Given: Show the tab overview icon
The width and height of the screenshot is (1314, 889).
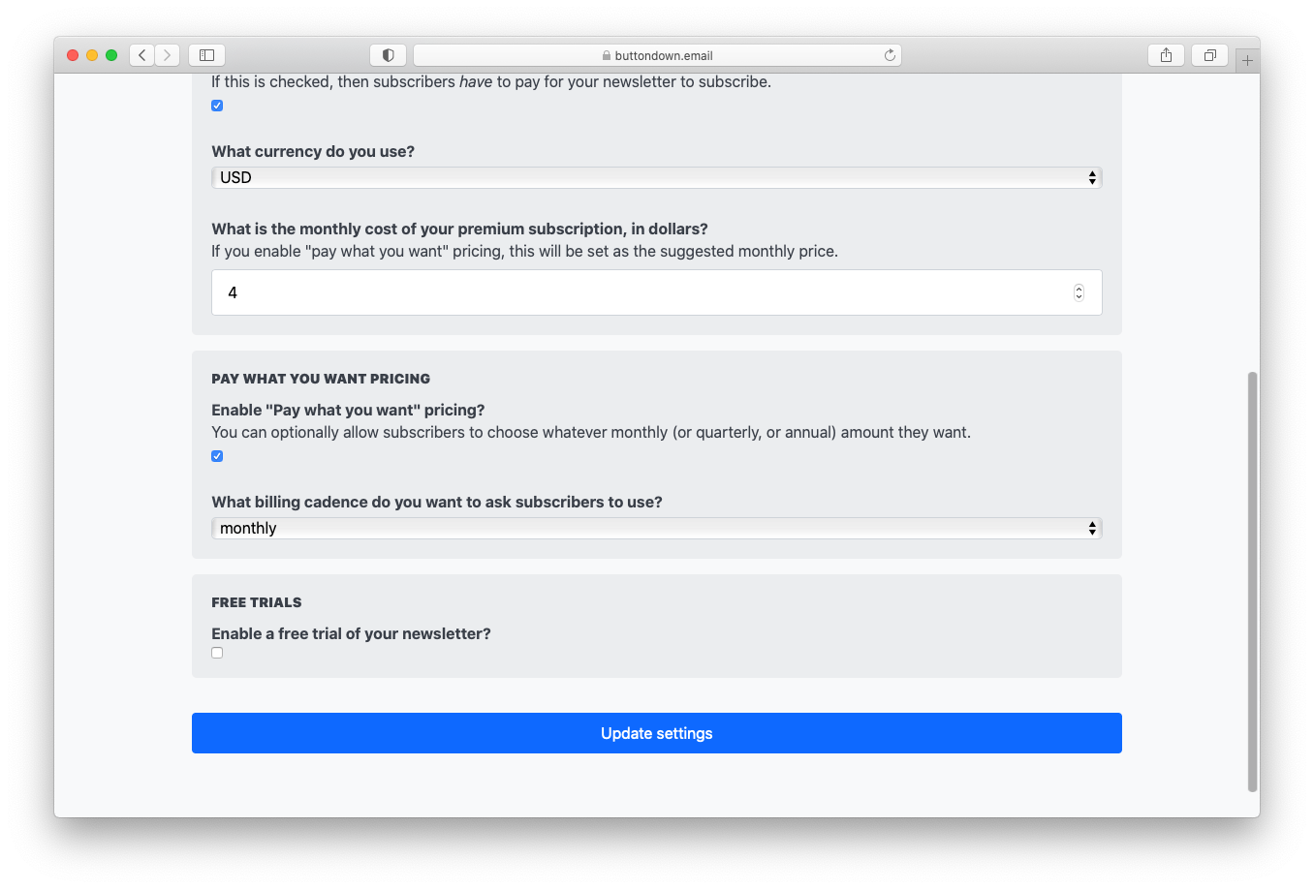Looking at the screenshot, I should [1209, 55].
